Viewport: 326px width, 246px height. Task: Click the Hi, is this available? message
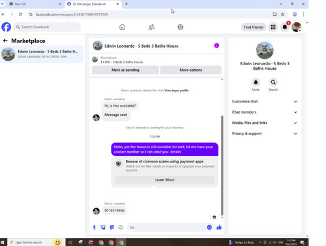(x=120, y=106)
